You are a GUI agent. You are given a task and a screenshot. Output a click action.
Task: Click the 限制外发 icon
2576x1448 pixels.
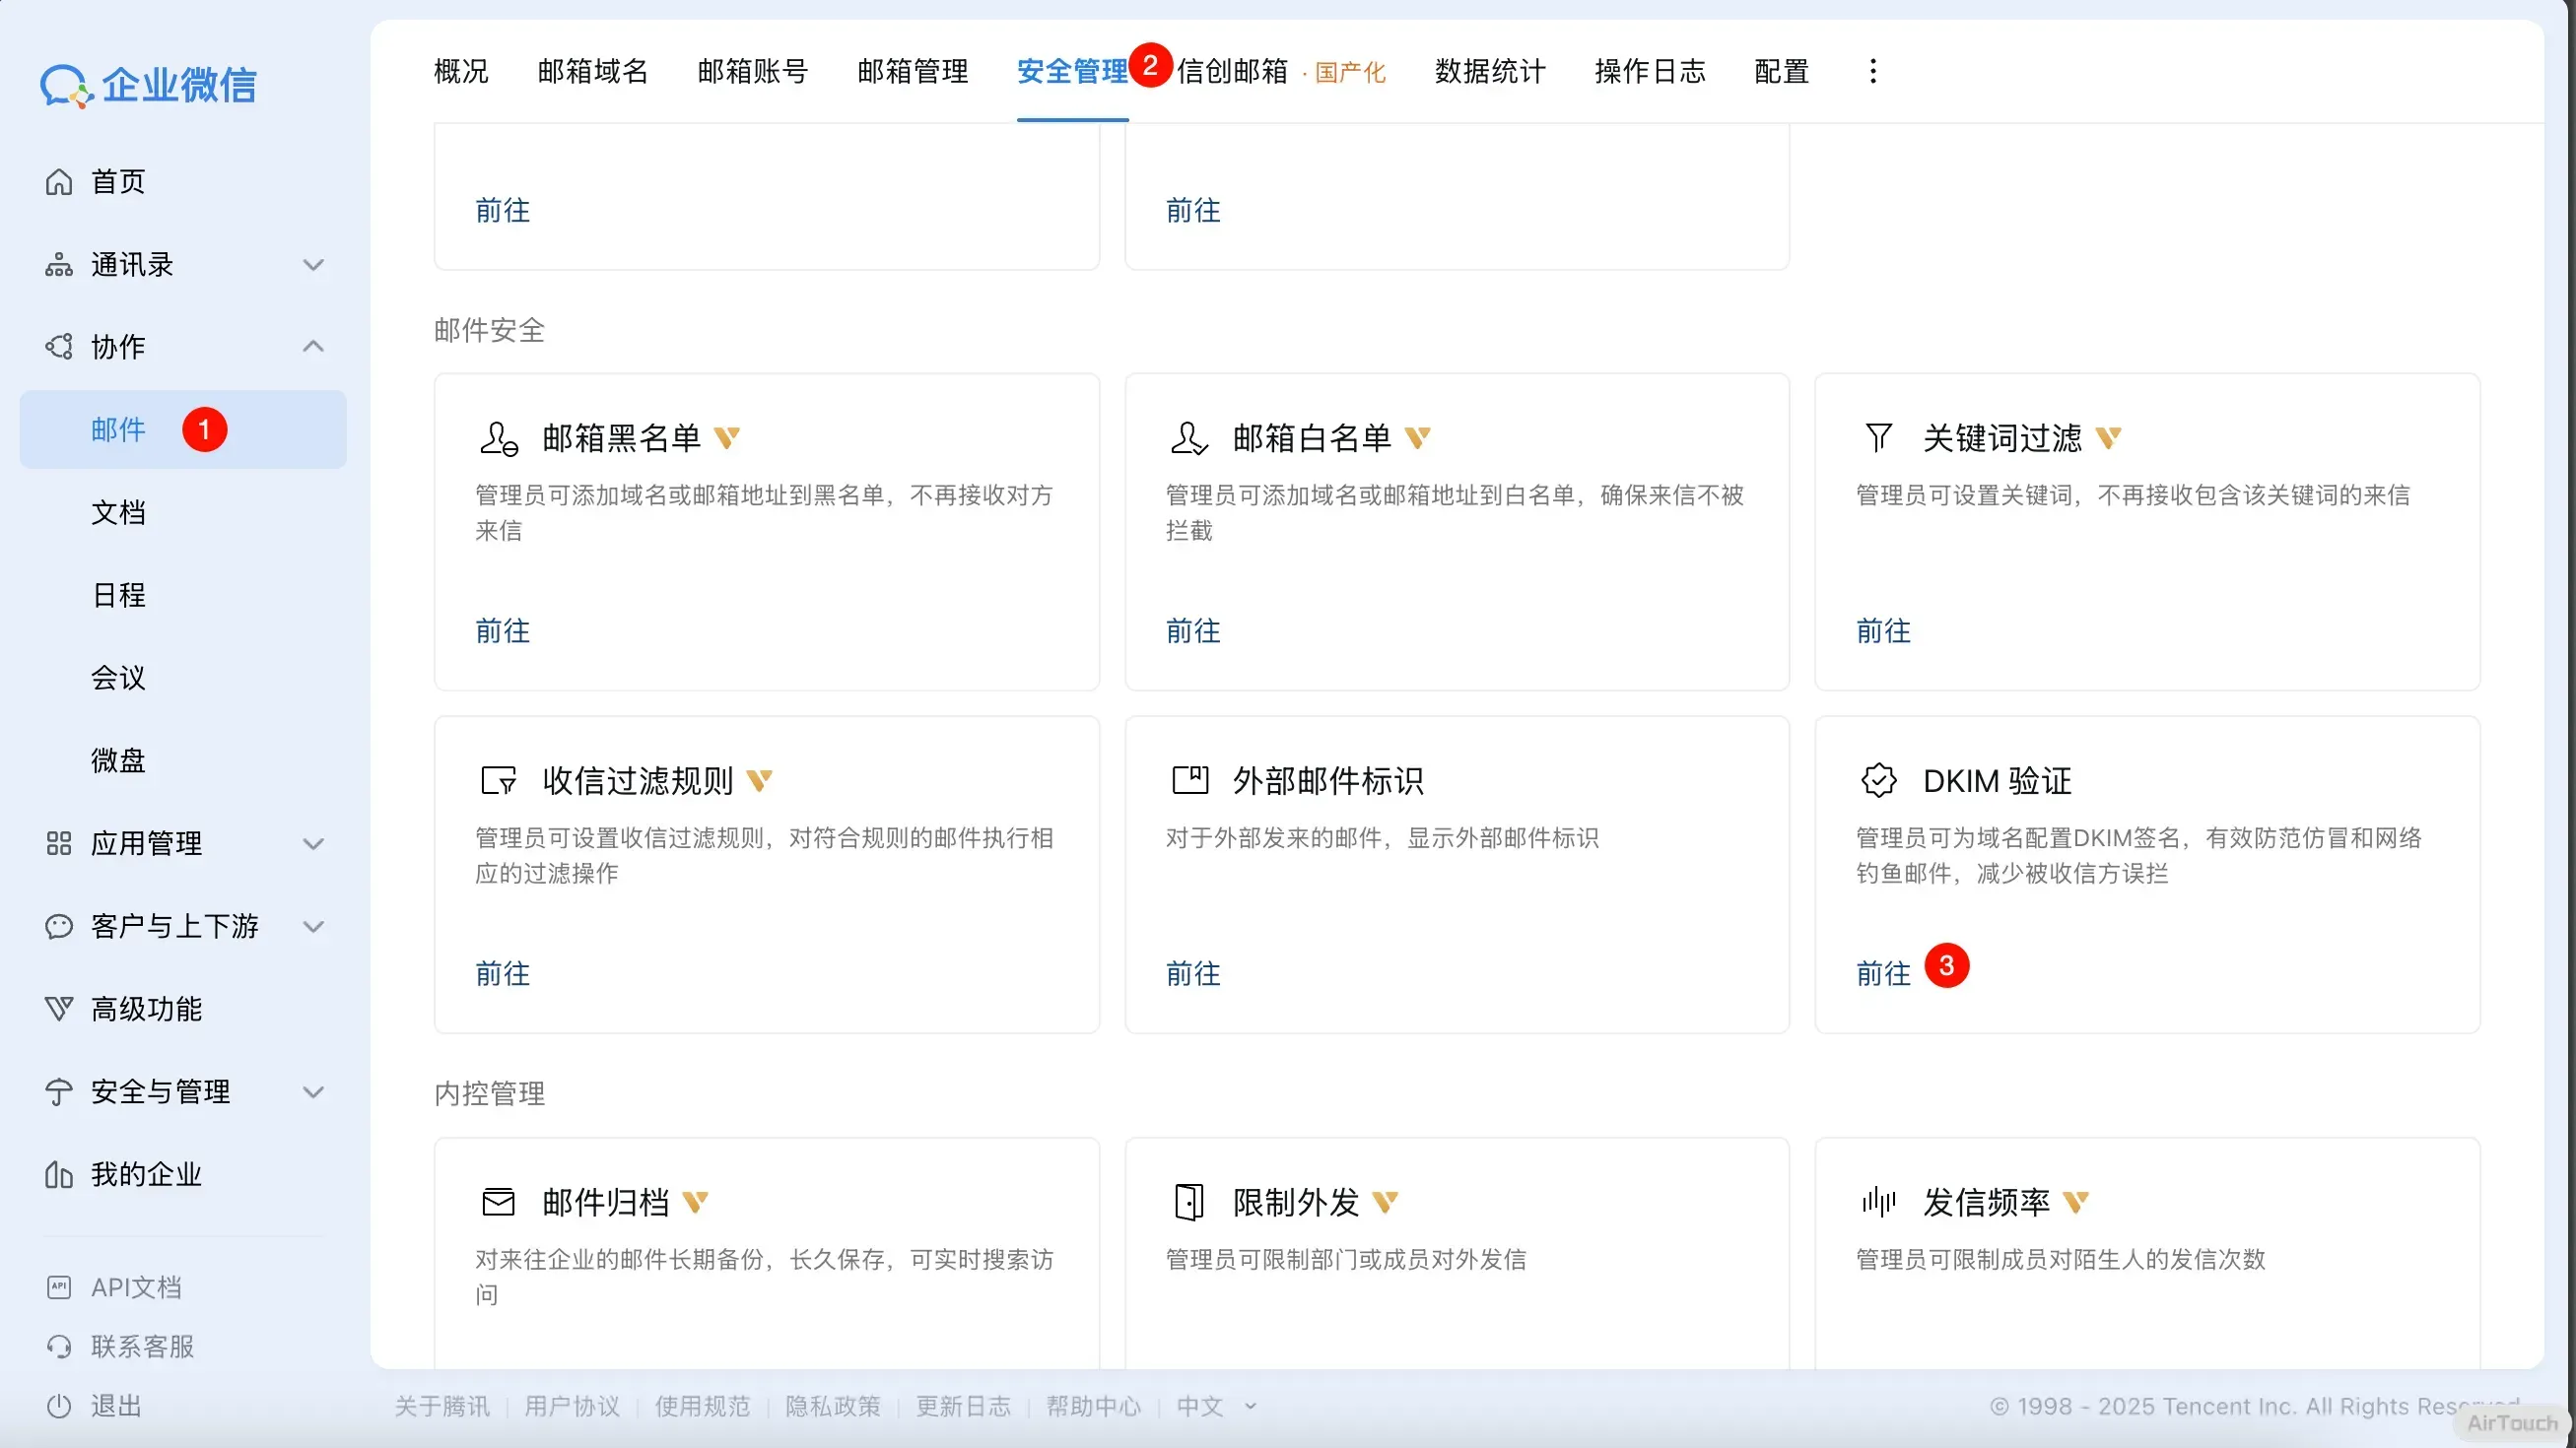point(1189,1202)
